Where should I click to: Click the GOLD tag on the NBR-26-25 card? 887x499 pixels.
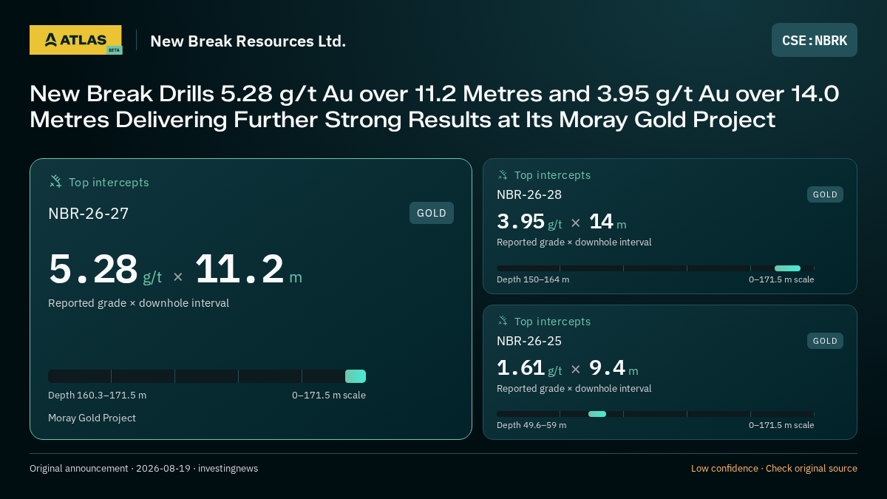click(x=825, y=341)
